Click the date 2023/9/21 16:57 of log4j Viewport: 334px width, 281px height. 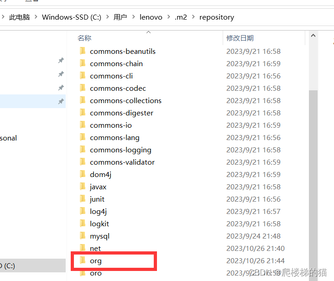253,211
